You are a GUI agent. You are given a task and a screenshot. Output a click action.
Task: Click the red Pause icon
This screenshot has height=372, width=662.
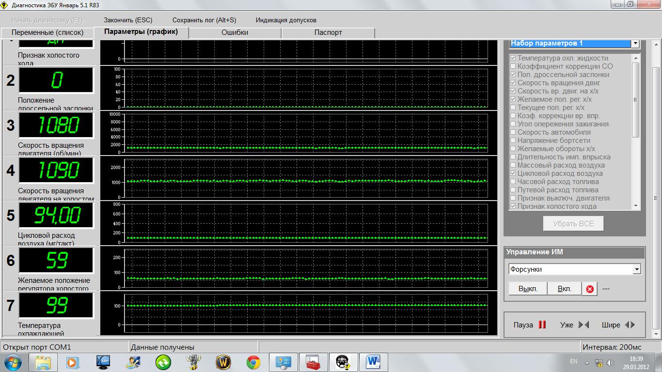point(542,325)
